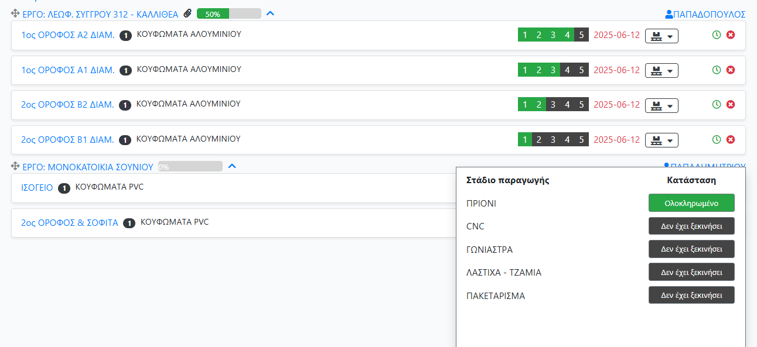Select stage 5 of 1ος ΟΡΟΦΟΣ Α1
Screen dimensions: 757x347
pyautogui.click(x=581, y=70)
